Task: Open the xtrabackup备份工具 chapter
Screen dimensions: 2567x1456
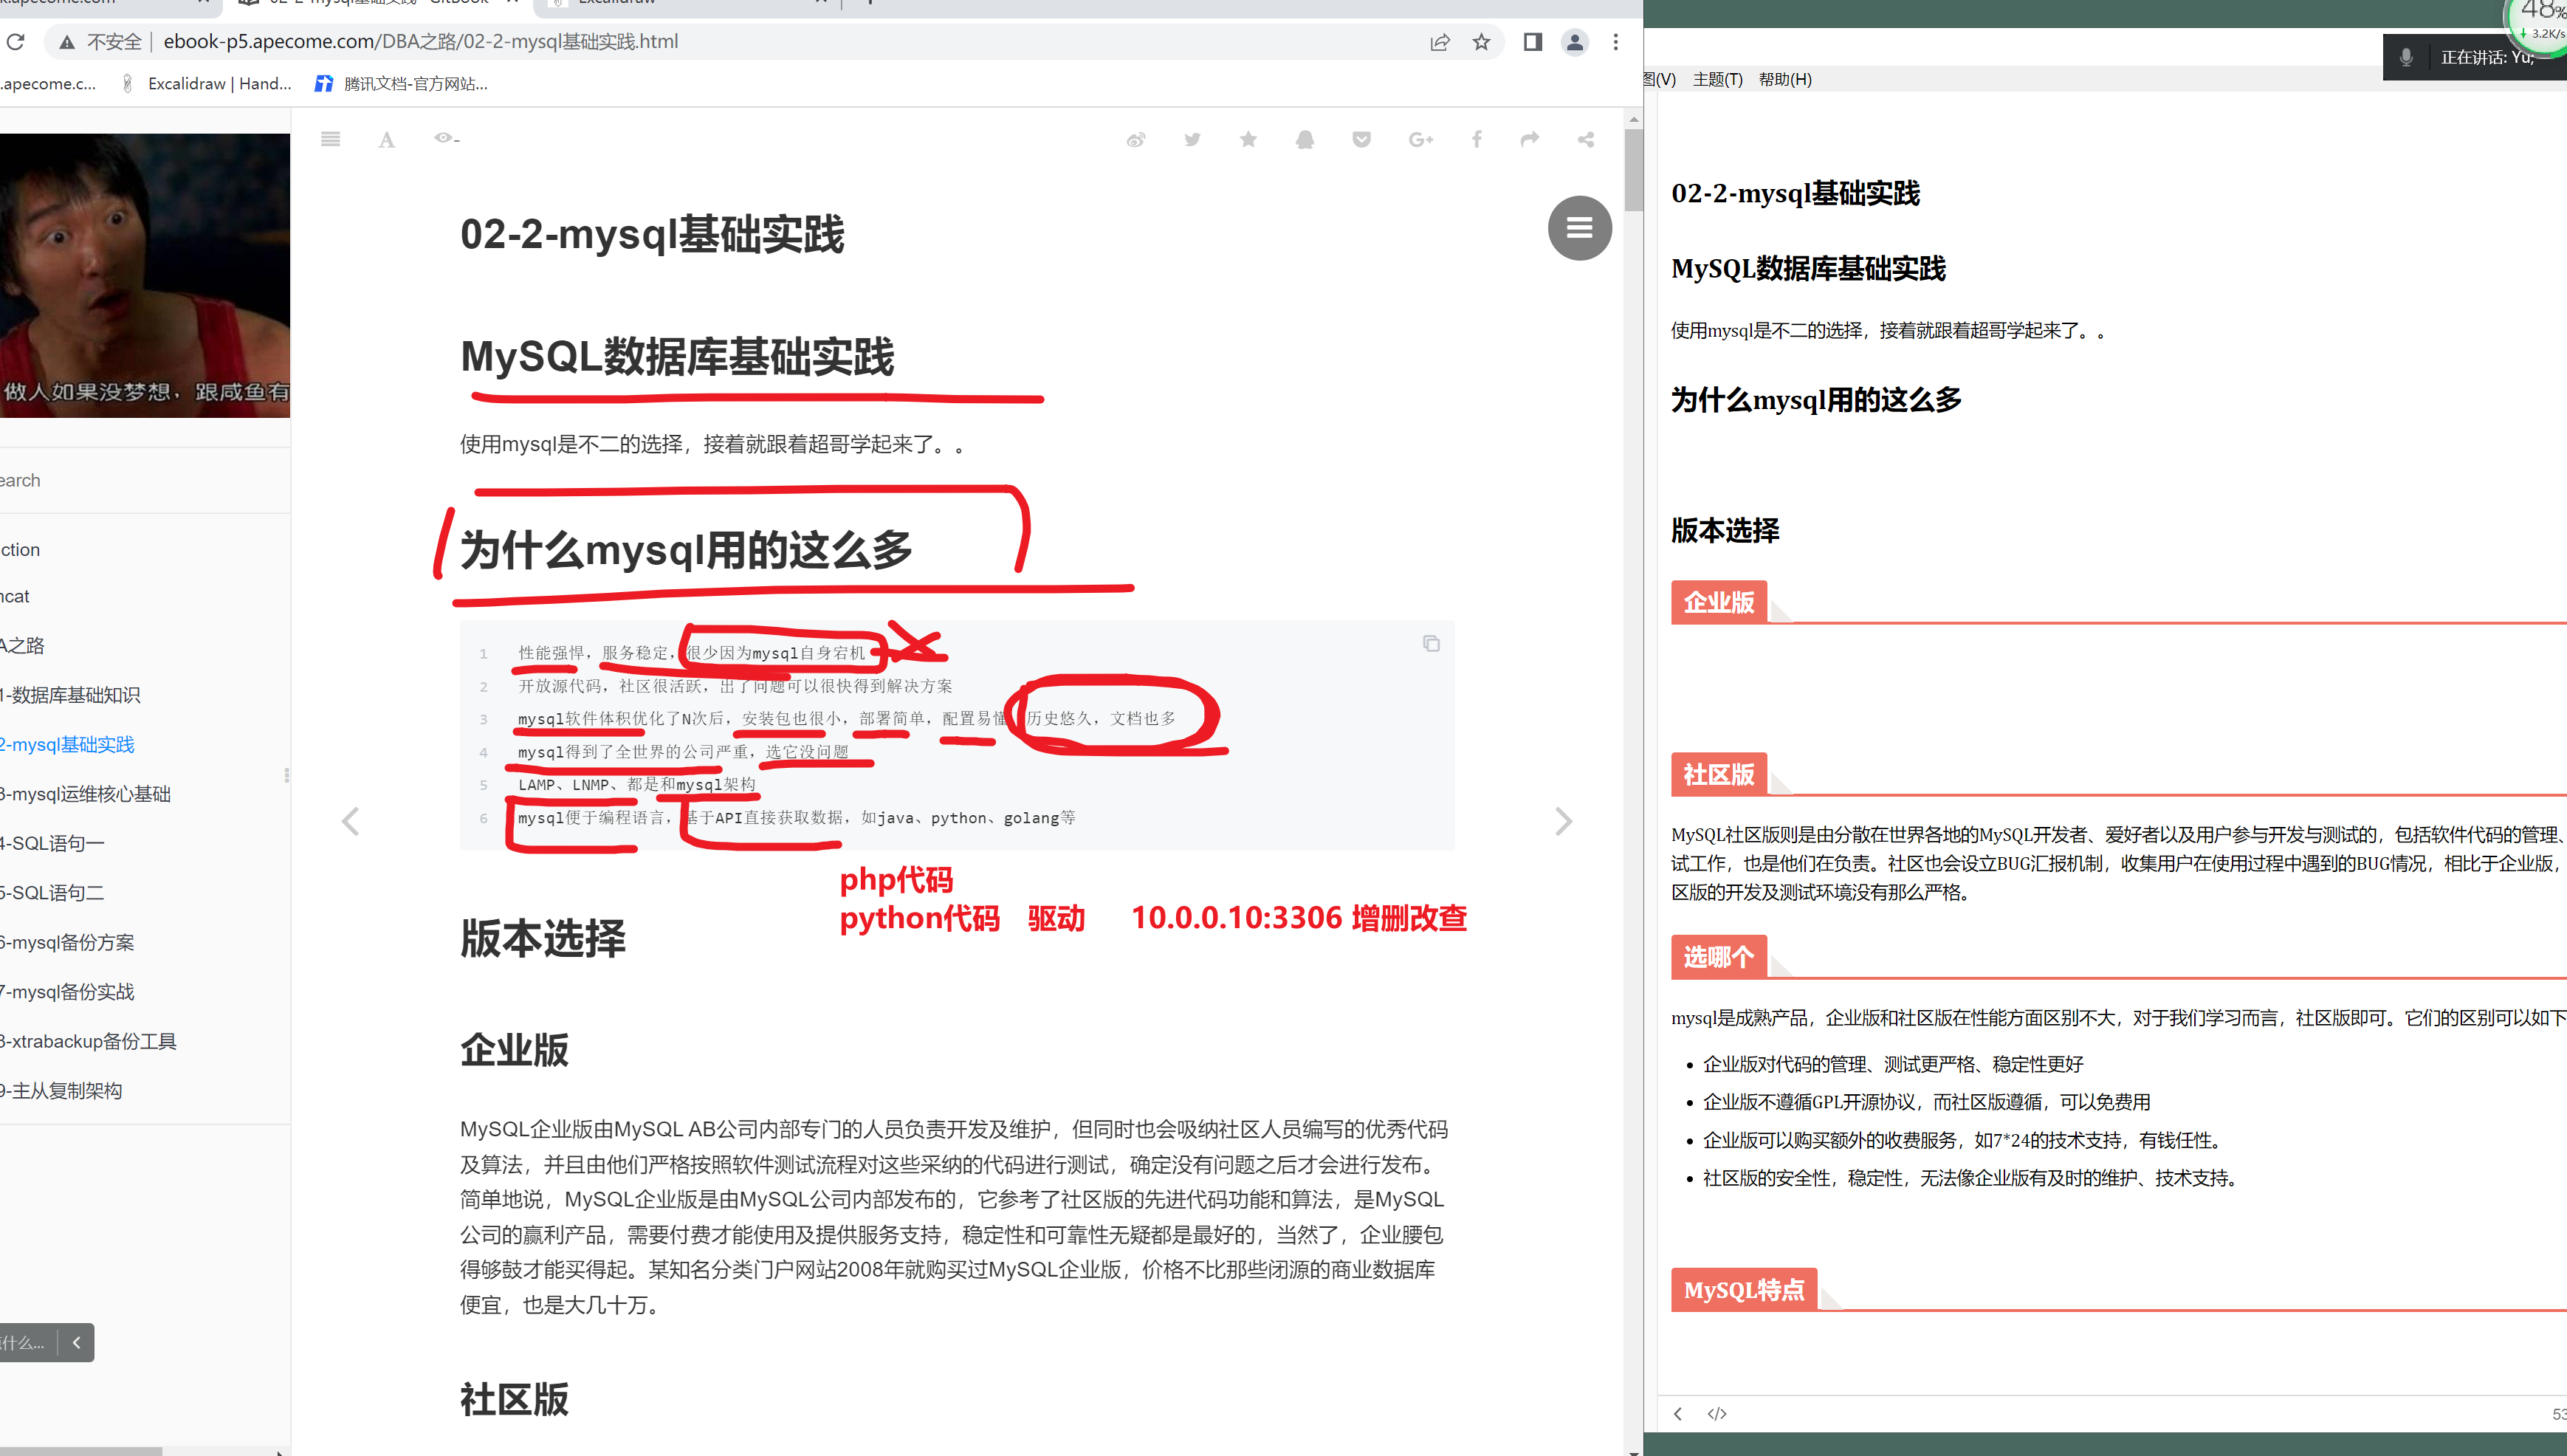Action: (88, 1041)
